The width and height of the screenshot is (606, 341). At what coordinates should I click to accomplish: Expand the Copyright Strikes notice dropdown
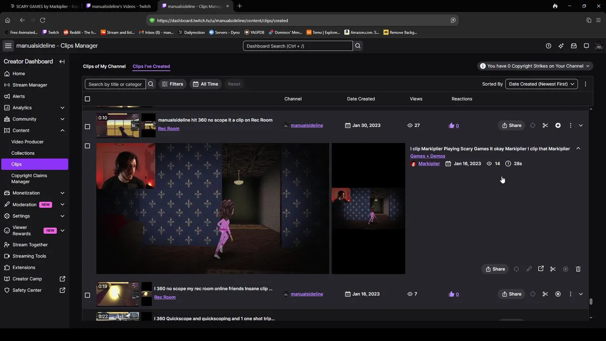point(535,66)
